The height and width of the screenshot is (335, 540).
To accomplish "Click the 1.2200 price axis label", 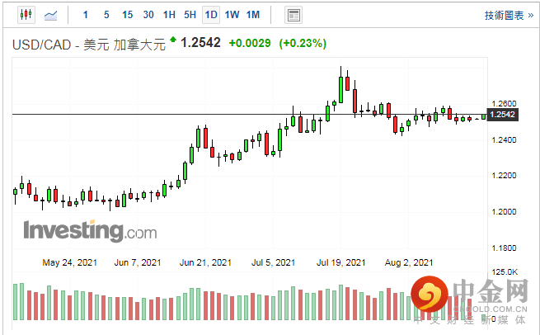I will tap(504, 176).
